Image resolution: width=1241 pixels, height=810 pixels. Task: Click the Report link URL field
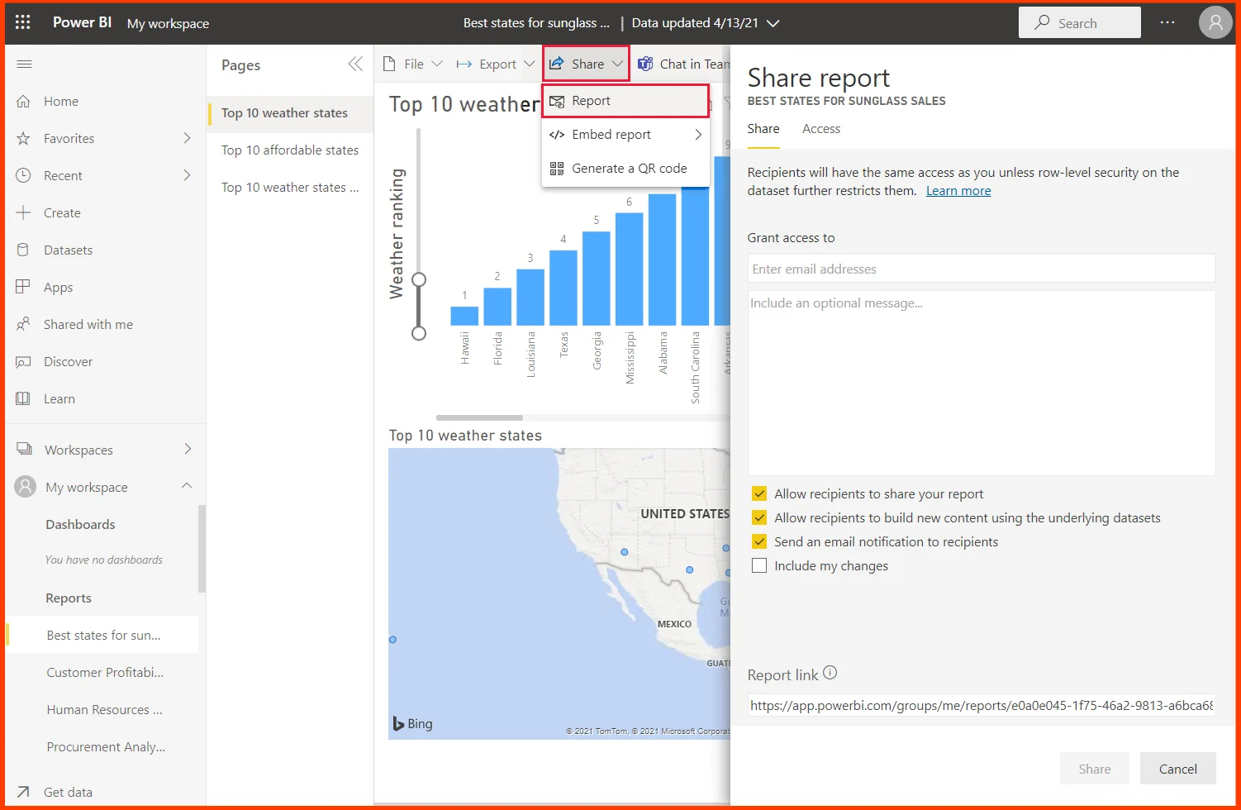(x=982, y=705)
